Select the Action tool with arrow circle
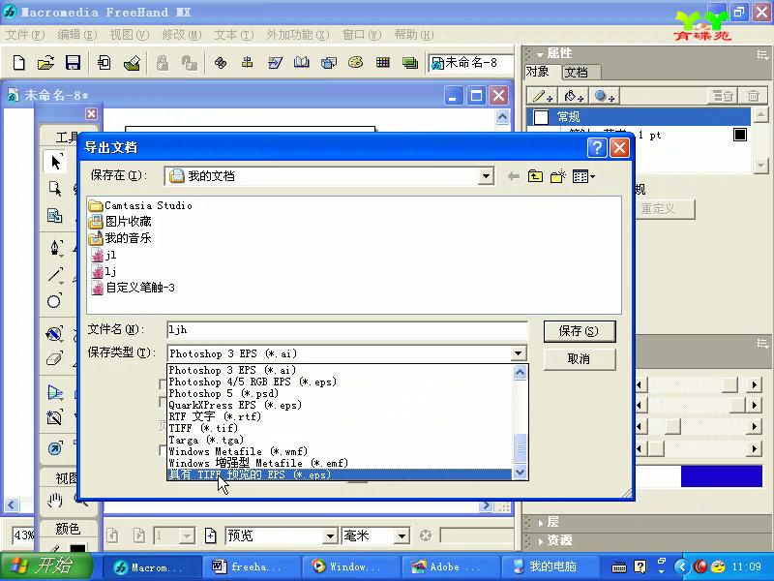 click(55, 448)
